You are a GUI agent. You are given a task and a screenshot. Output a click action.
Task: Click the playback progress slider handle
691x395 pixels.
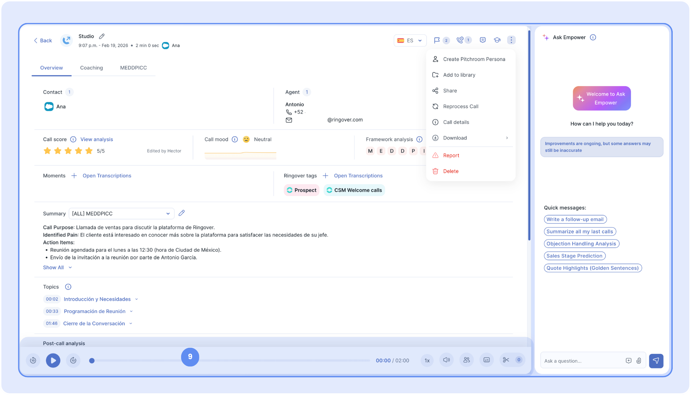92,361
